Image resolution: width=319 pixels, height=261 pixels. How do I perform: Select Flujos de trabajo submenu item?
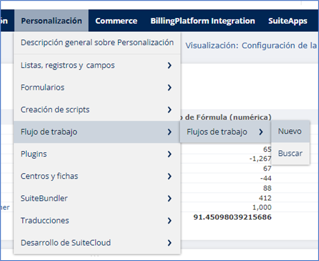225,132
